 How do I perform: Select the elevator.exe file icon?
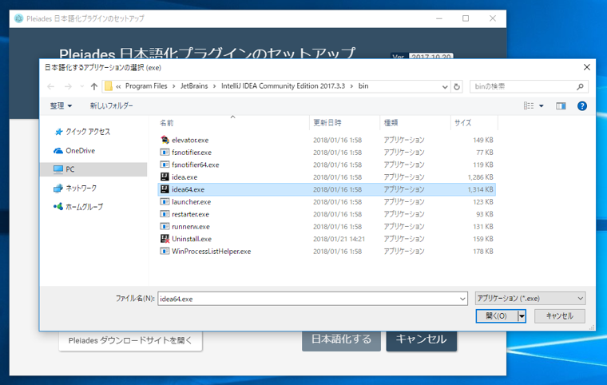point(165,140)
